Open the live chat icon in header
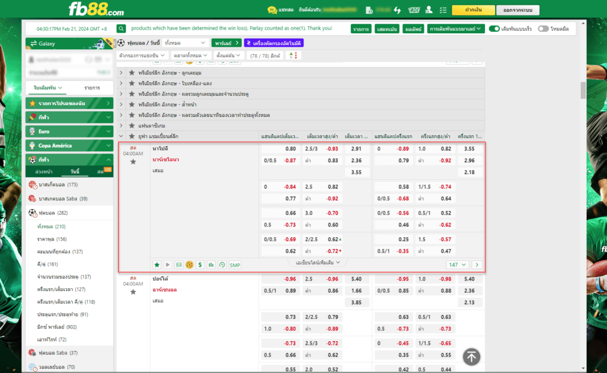Viewport: 607px width, 373px height. [x=272, y=10]
